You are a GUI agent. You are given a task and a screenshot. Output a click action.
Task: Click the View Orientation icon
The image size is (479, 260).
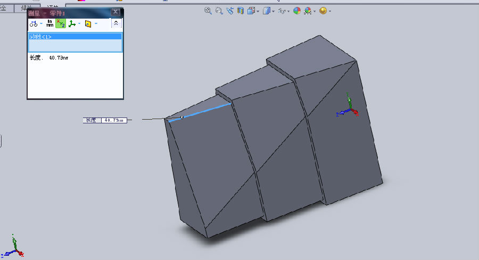coord(252,10)
